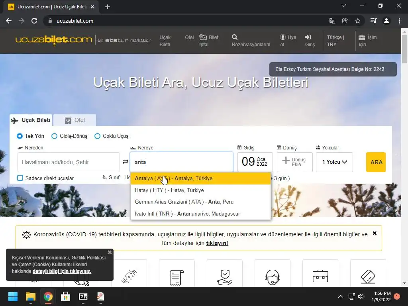The width and height of the screenshot is (408, 306).
Task: Show hidden tray icons chevron
Action: [x=340, y=296]
